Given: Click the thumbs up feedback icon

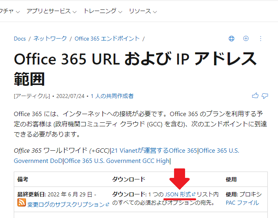Looking at the screenshot, I should pos(255,96).
